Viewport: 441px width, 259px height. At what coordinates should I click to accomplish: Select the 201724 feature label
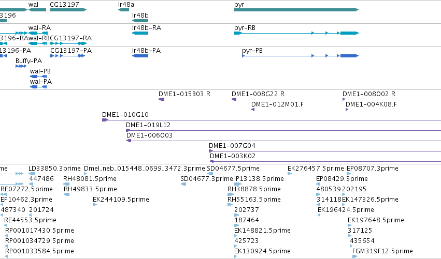pos(41,210)
